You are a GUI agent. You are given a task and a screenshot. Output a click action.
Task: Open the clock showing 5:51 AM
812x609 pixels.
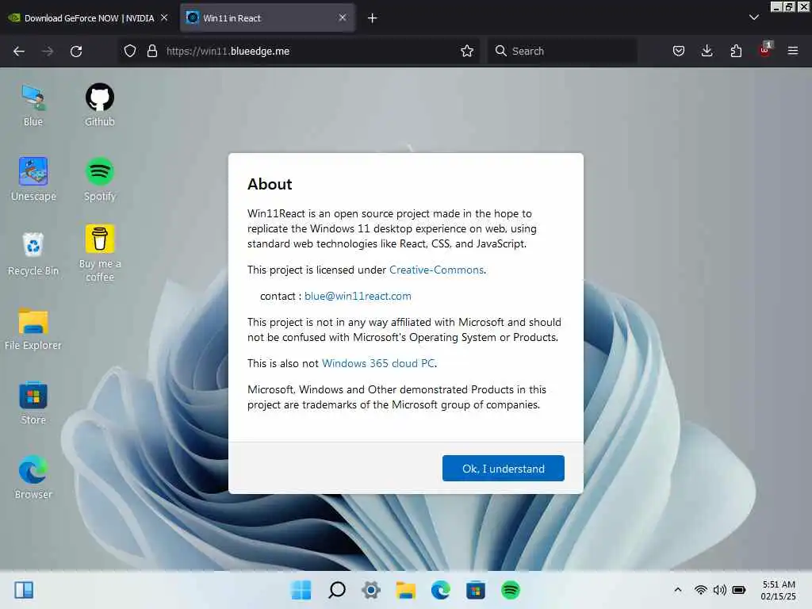tap(779, 590)
